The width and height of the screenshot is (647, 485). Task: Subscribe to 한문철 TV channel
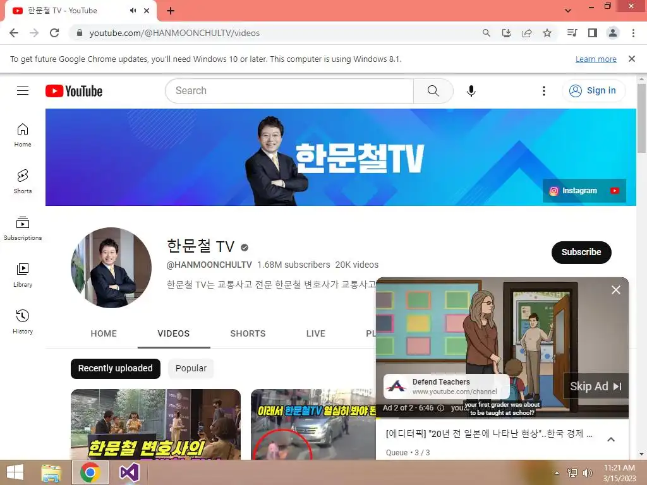pyautogui.click(x=581, y=252)
